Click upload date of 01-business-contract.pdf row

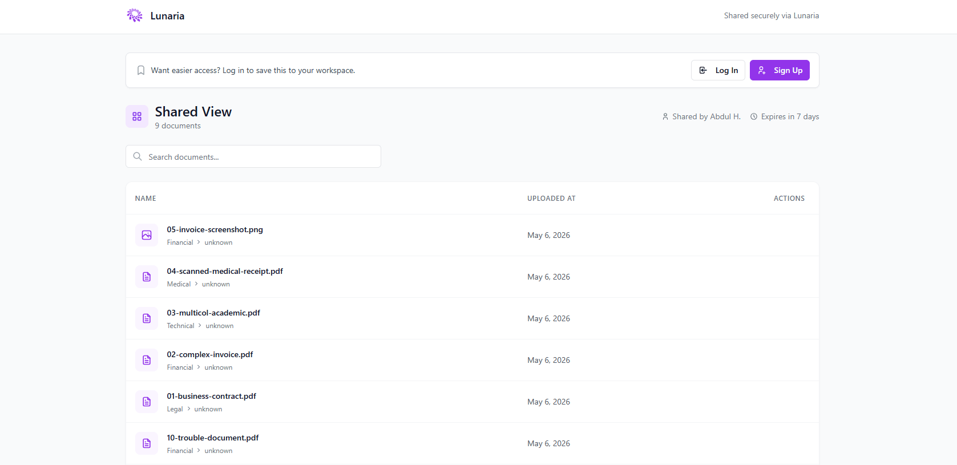coord(548,402)
